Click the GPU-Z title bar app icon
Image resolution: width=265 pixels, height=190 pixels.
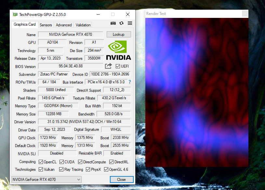[15, 15]
